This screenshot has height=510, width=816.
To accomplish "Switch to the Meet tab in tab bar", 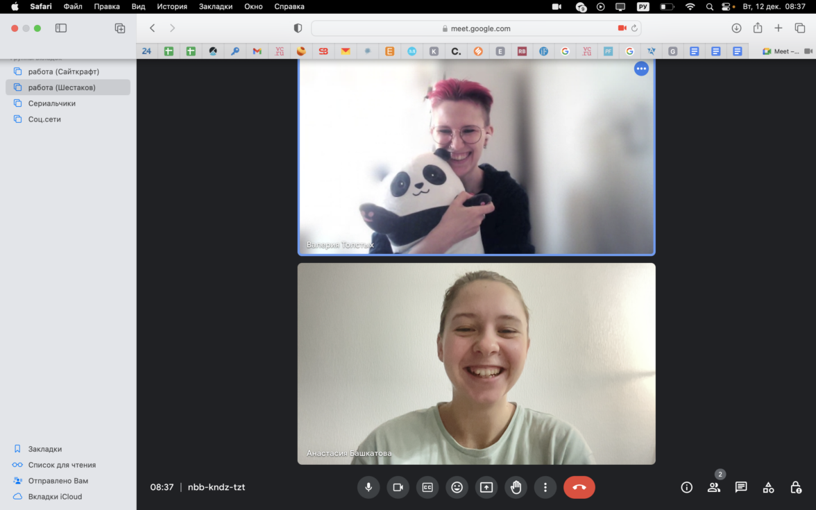I will pos(782,51).
